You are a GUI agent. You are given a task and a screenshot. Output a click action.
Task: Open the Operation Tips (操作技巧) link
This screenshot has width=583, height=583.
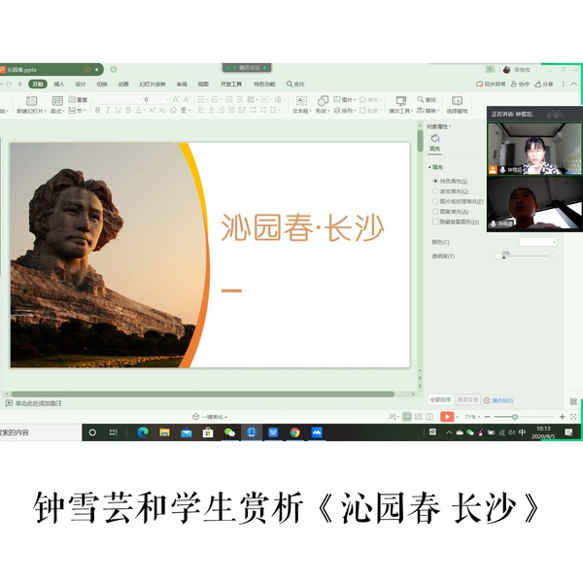[x=501, y=399]
